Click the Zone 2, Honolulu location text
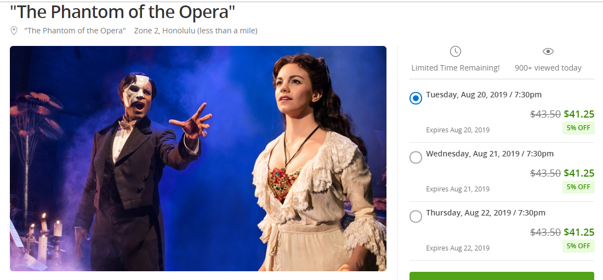Viewport: 603px width, 280px height. pyautogui.click(x=196, y=31)
